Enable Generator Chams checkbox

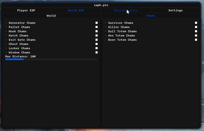(x=6, y=23)
